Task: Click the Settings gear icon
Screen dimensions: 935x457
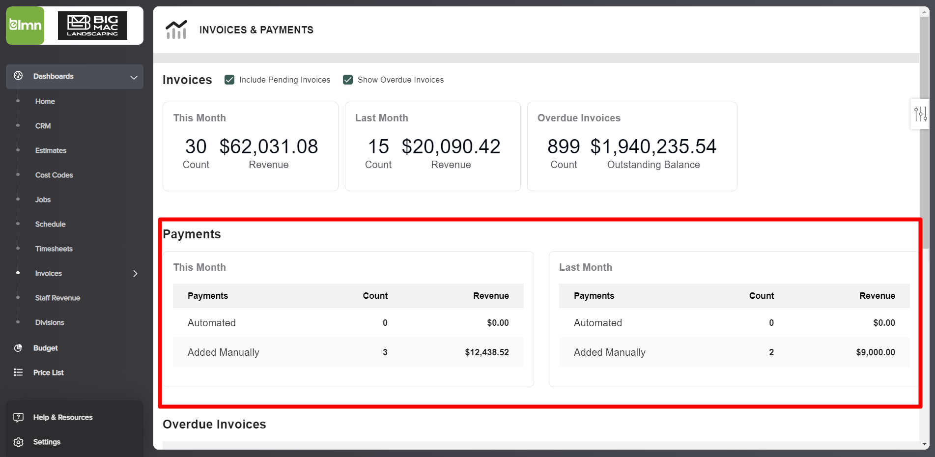Action: tap(18, 442)
